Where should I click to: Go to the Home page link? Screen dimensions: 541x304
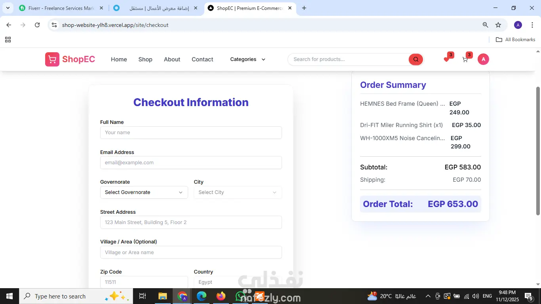click(119, 59)
